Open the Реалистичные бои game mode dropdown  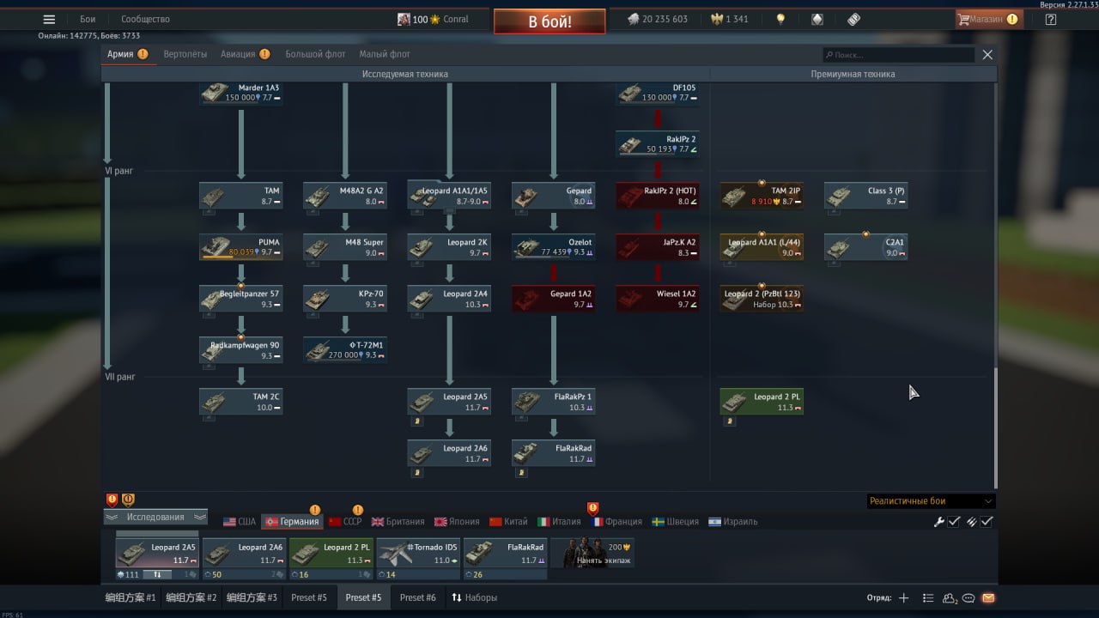pyautogui.click(x=931, y=501)
